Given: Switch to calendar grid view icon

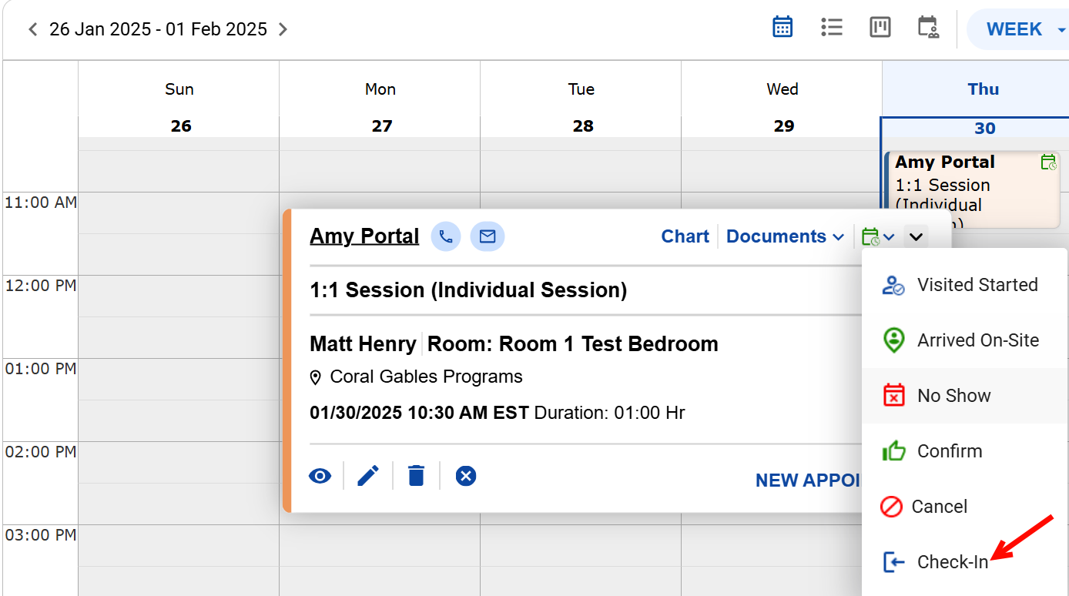Looking at the screenshot, I should (x=782, y=28).
